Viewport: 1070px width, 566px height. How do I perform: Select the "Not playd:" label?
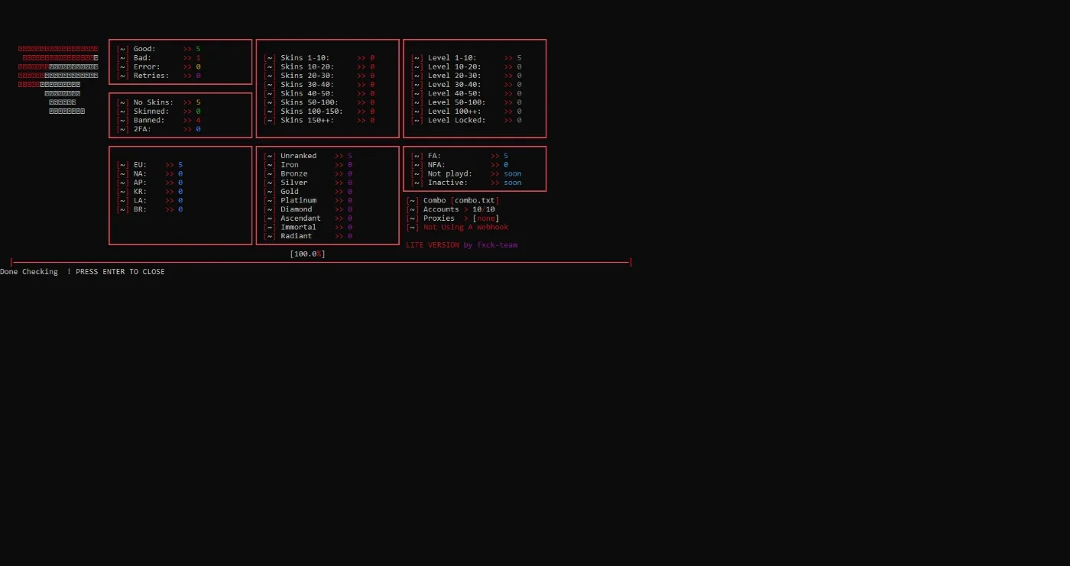click(x=450, y=173)
